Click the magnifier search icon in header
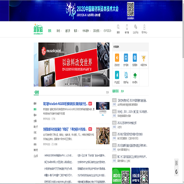 pyautogui.click(x=118, y=27)
